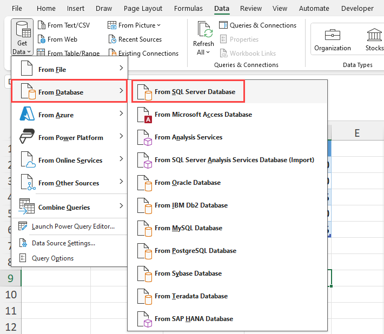The image size is (384, 334).
Task: Switch to the Automate tab
Action: point(314,8)
